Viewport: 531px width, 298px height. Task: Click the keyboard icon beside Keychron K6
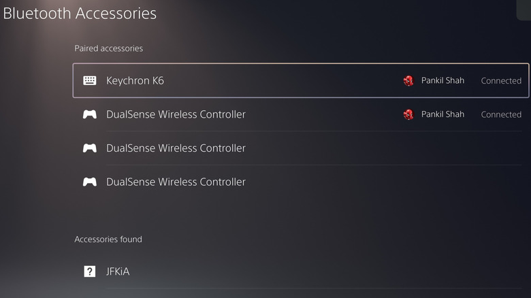point(90,80)
